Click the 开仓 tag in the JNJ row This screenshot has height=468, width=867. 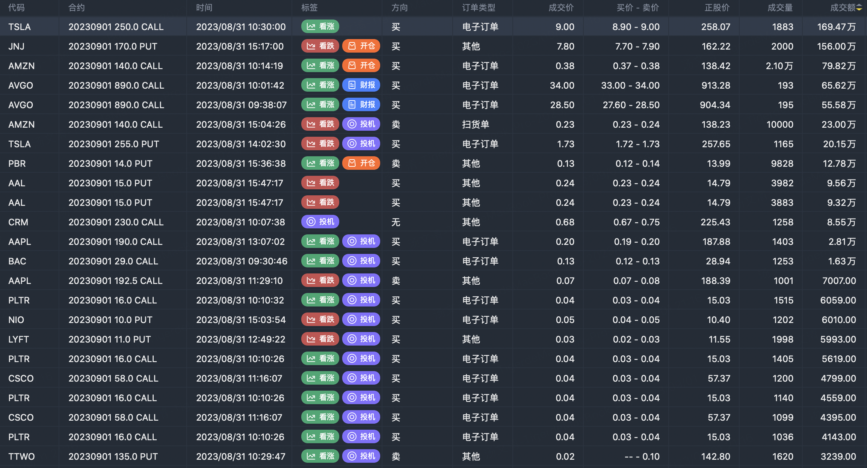[361, 46]
